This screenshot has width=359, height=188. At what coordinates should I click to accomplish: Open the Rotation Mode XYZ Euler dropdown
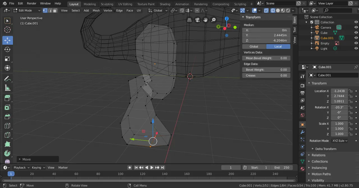pyautogui.click(x=339, y=141)
